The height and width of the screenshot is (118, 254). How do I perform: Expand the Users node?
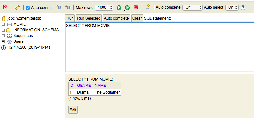point(3,41)
